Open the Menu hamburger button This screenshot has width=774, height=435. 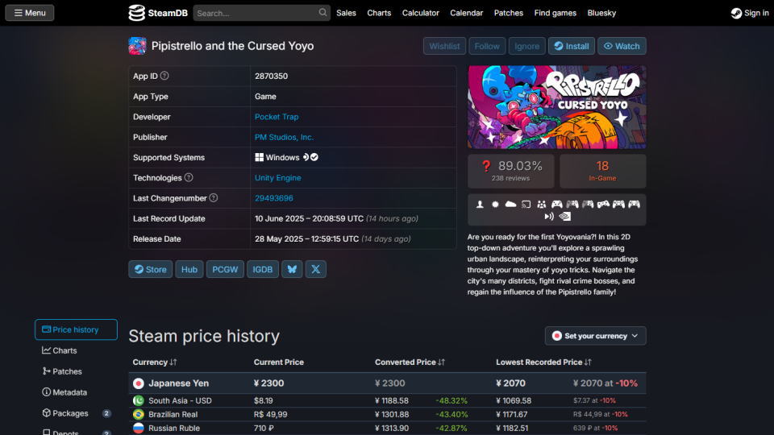click(x=30, y=13)
